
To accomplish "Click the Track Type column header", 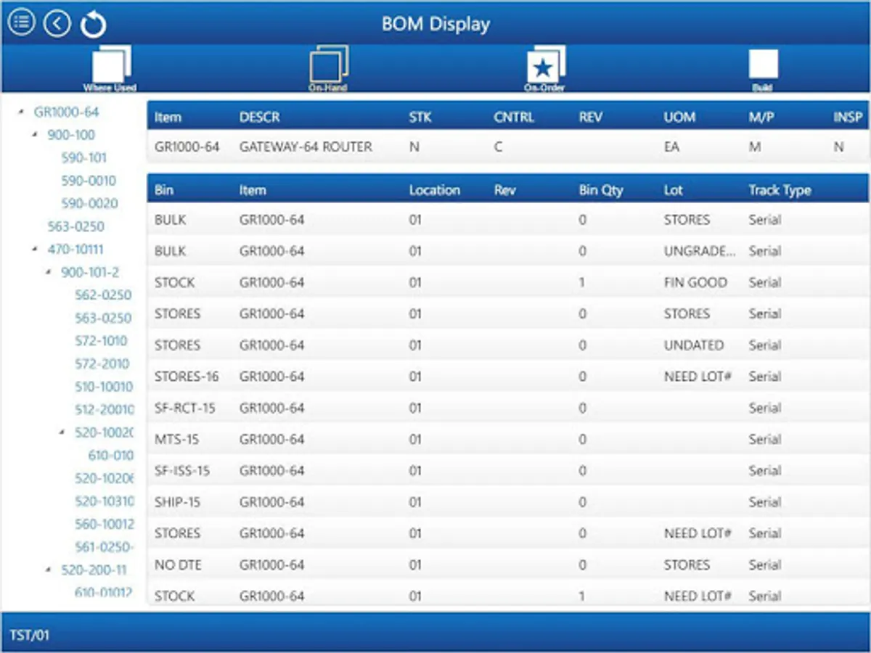I will [x=780, y=190].
